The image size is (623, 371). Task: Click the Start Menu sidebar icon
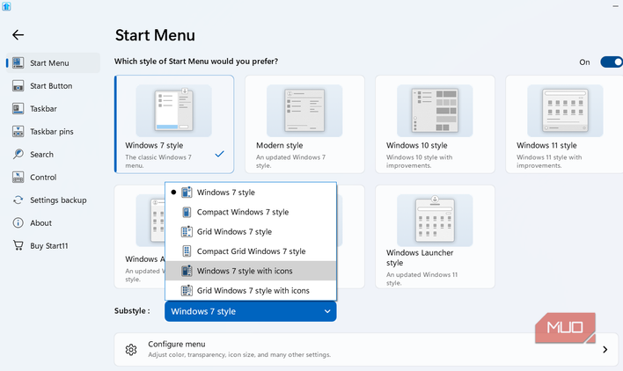click(x=18, y=62)
